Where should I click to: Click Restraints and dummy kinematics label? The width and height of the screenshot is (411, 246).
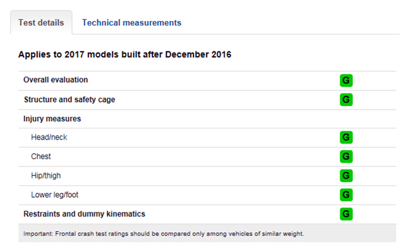[x=84, y=214]
